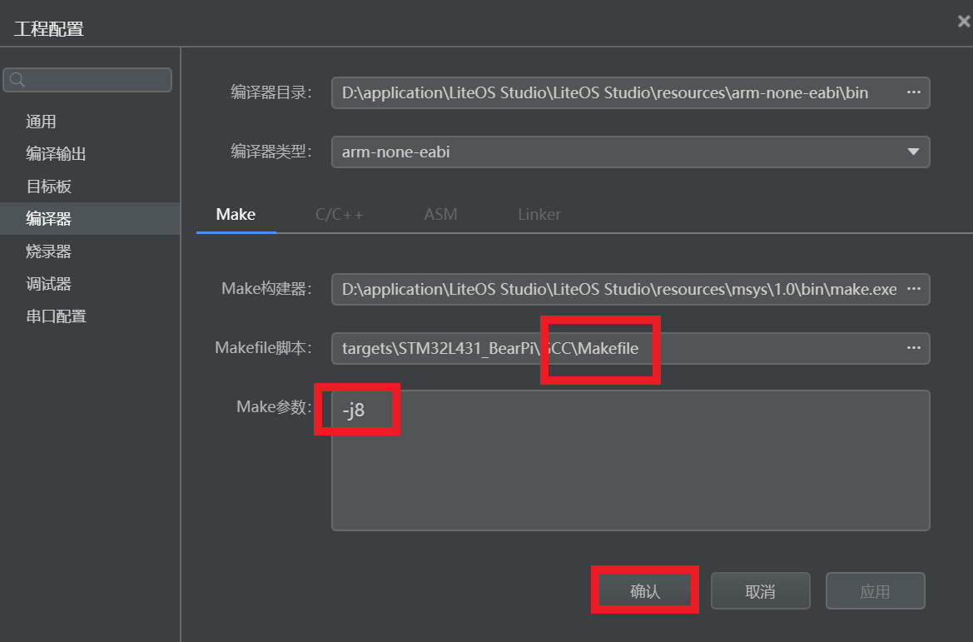Switch to the Linker tab
Screen dimensions: 973x642
point(539,215)
